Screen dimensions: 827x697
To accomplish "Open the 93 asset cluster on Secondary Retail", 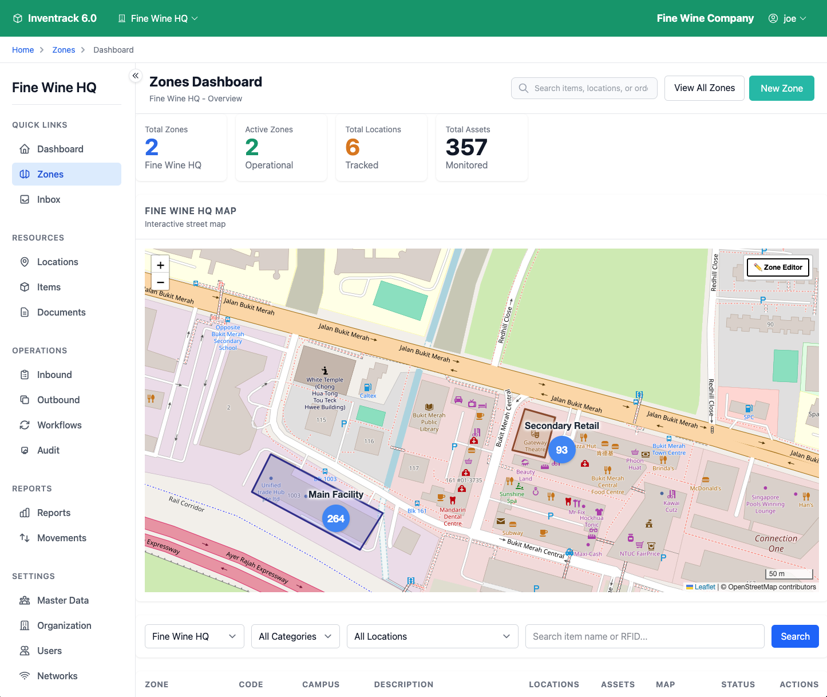I will pyautogui.click(x=561, y=450).
